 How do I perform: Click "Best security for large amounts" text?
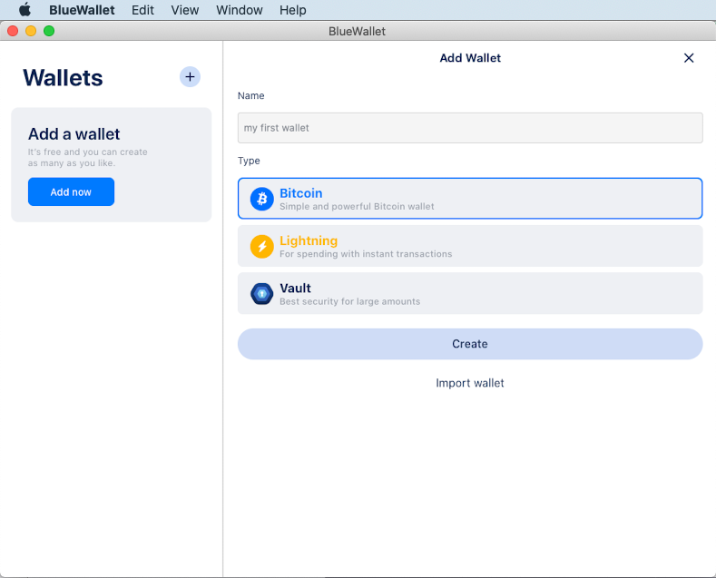point(349,301)
